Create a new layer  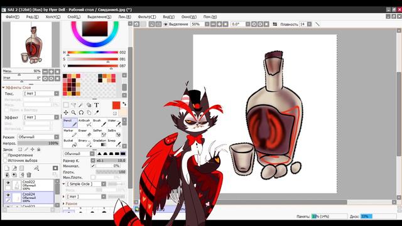[7, 168]
